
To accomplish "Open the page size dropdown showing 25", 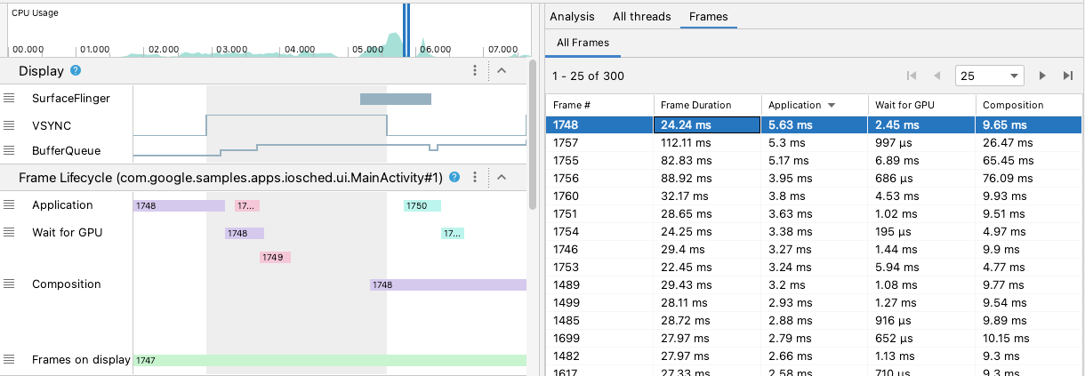I will (989, 76).
